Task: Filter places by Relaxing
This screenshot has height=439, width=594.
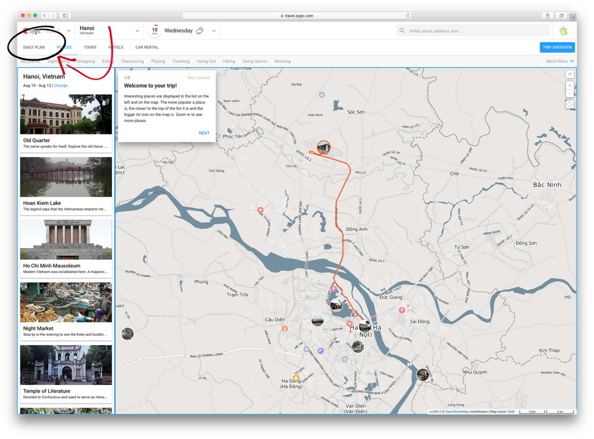Action: click(282, 61)
